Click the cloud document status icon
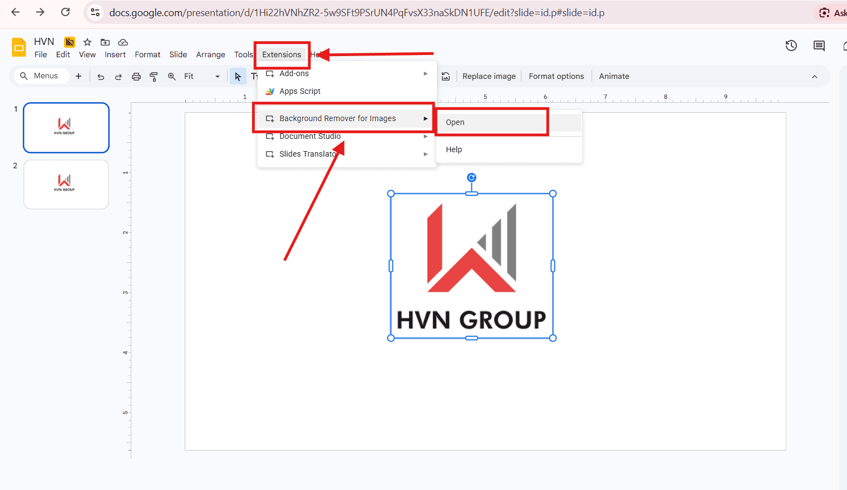 [x=123, y=42]
